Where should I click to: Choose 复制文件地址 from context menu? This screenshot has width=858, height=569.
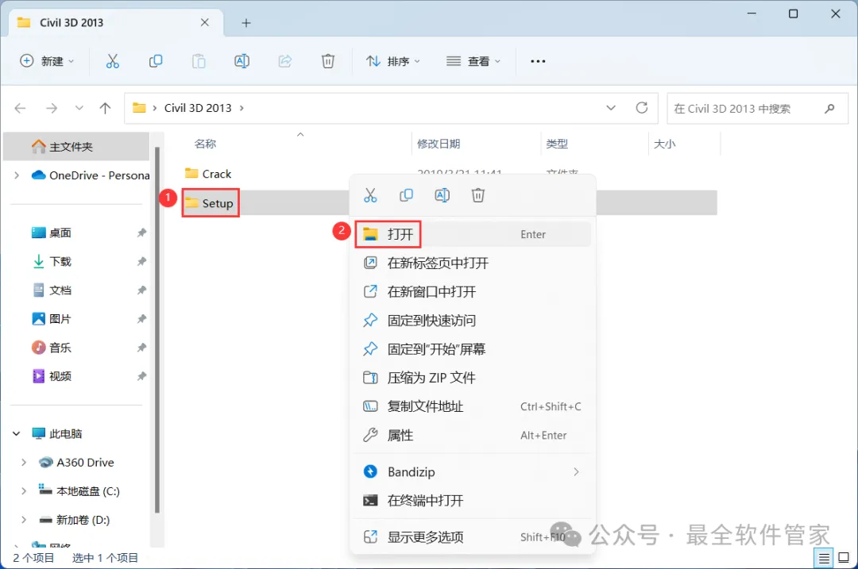[x=473, y=406]
